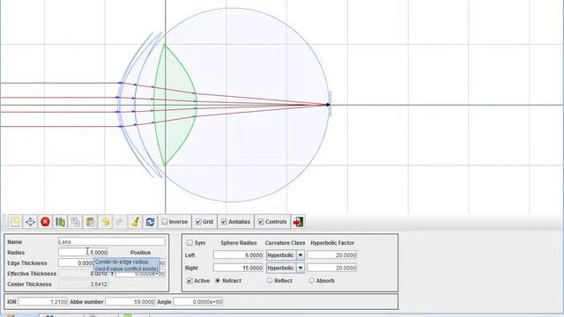Image resolution: width=564 pixels, height=317 pixels.
Task: Click the new document yellow note icon
Action: [x=15, y=222]
